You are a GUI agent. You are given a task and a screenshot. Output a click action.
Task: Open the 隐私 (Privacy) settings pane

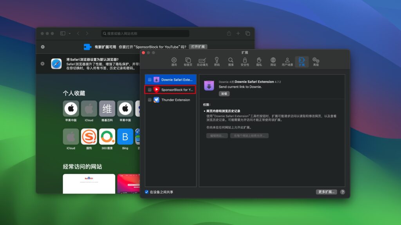tap(259, 62)
